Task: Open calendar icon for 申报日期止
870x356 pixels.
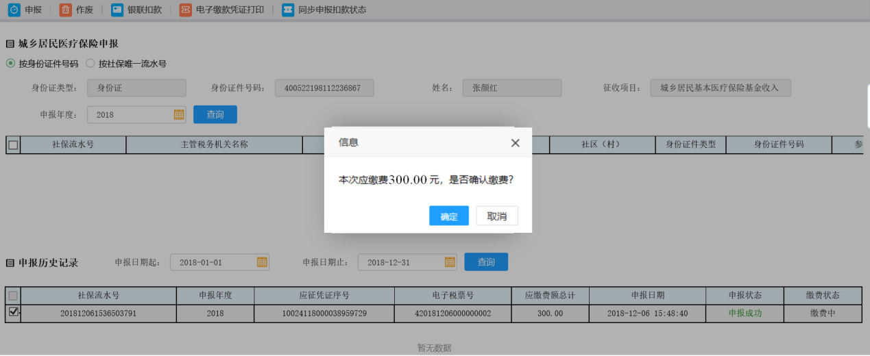Action: coord(450,262)
